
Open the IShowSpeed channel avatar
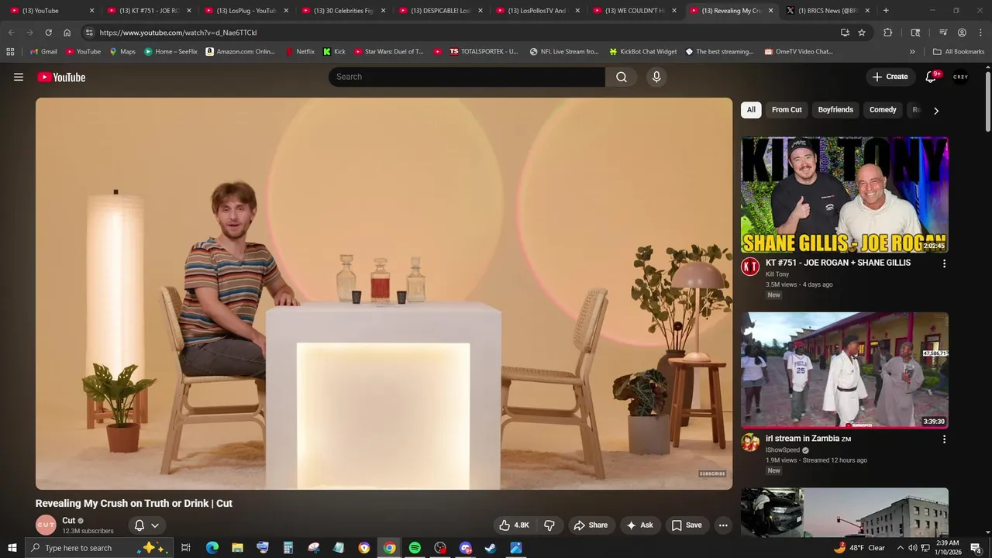tap(750, 443)
